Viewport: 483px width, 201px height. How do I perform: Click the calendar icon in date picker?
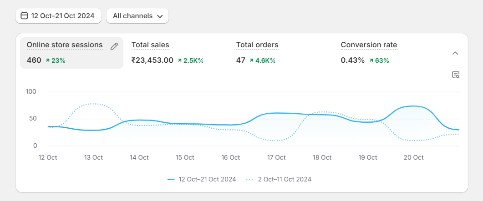[25, 16]
